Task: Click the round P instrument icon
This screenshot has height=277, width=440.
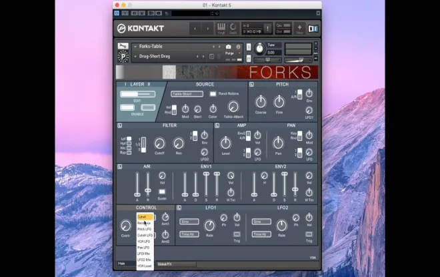Action: [x=123, y=57]
